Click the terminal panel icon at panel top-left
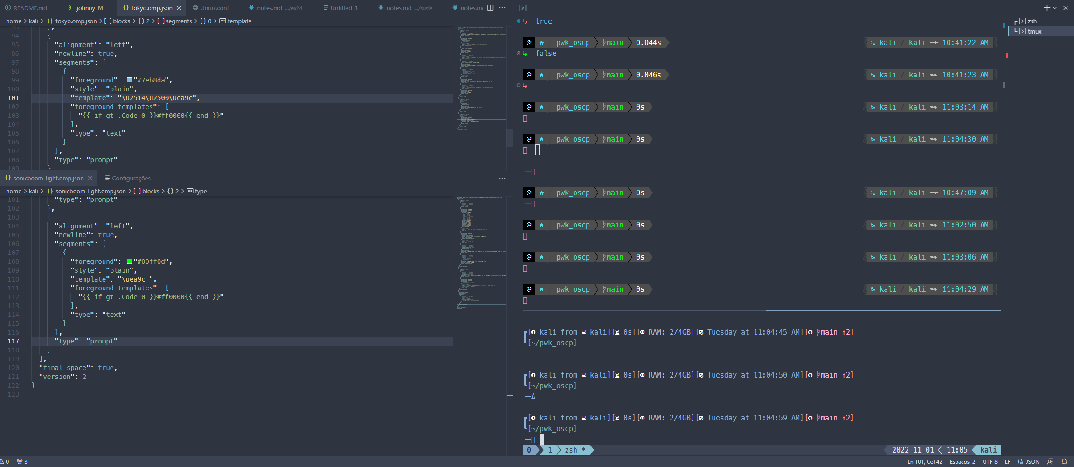 tap(523, 7)
